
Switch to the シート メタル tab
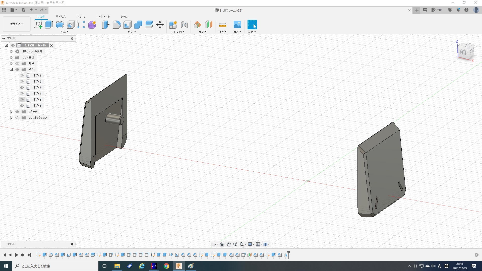(x=103, y=17)
